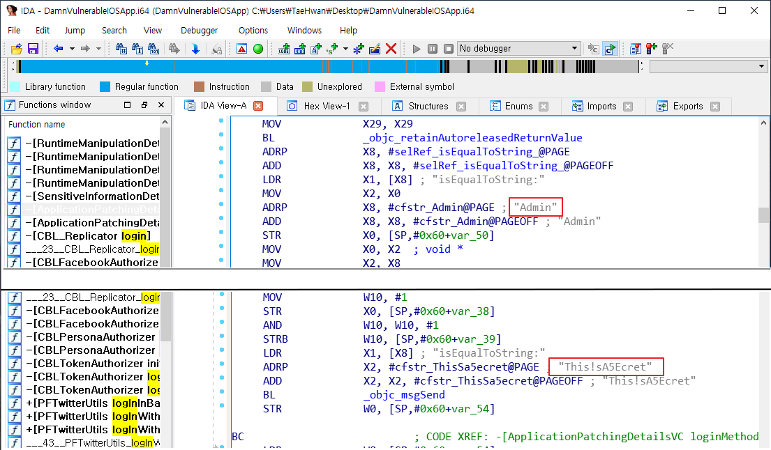Convert to code with the CODE plus icon

coord(284,49)
